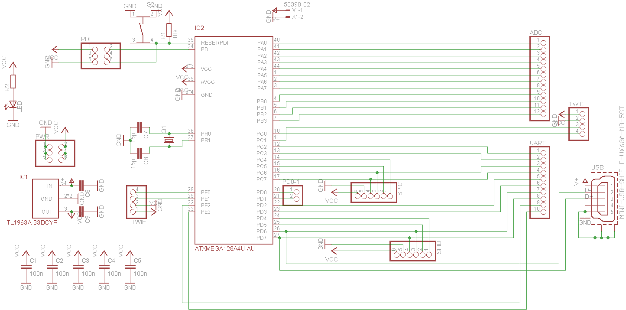
Task: Click the PD7 pin label
Action: pyautogui.click(x=262, y=238)
